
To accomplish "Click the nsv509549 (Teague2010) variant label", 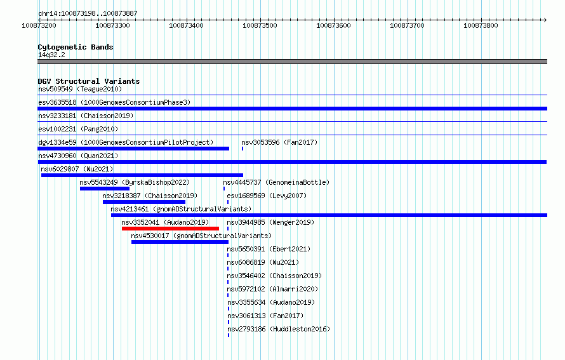I will coord(80,89).
